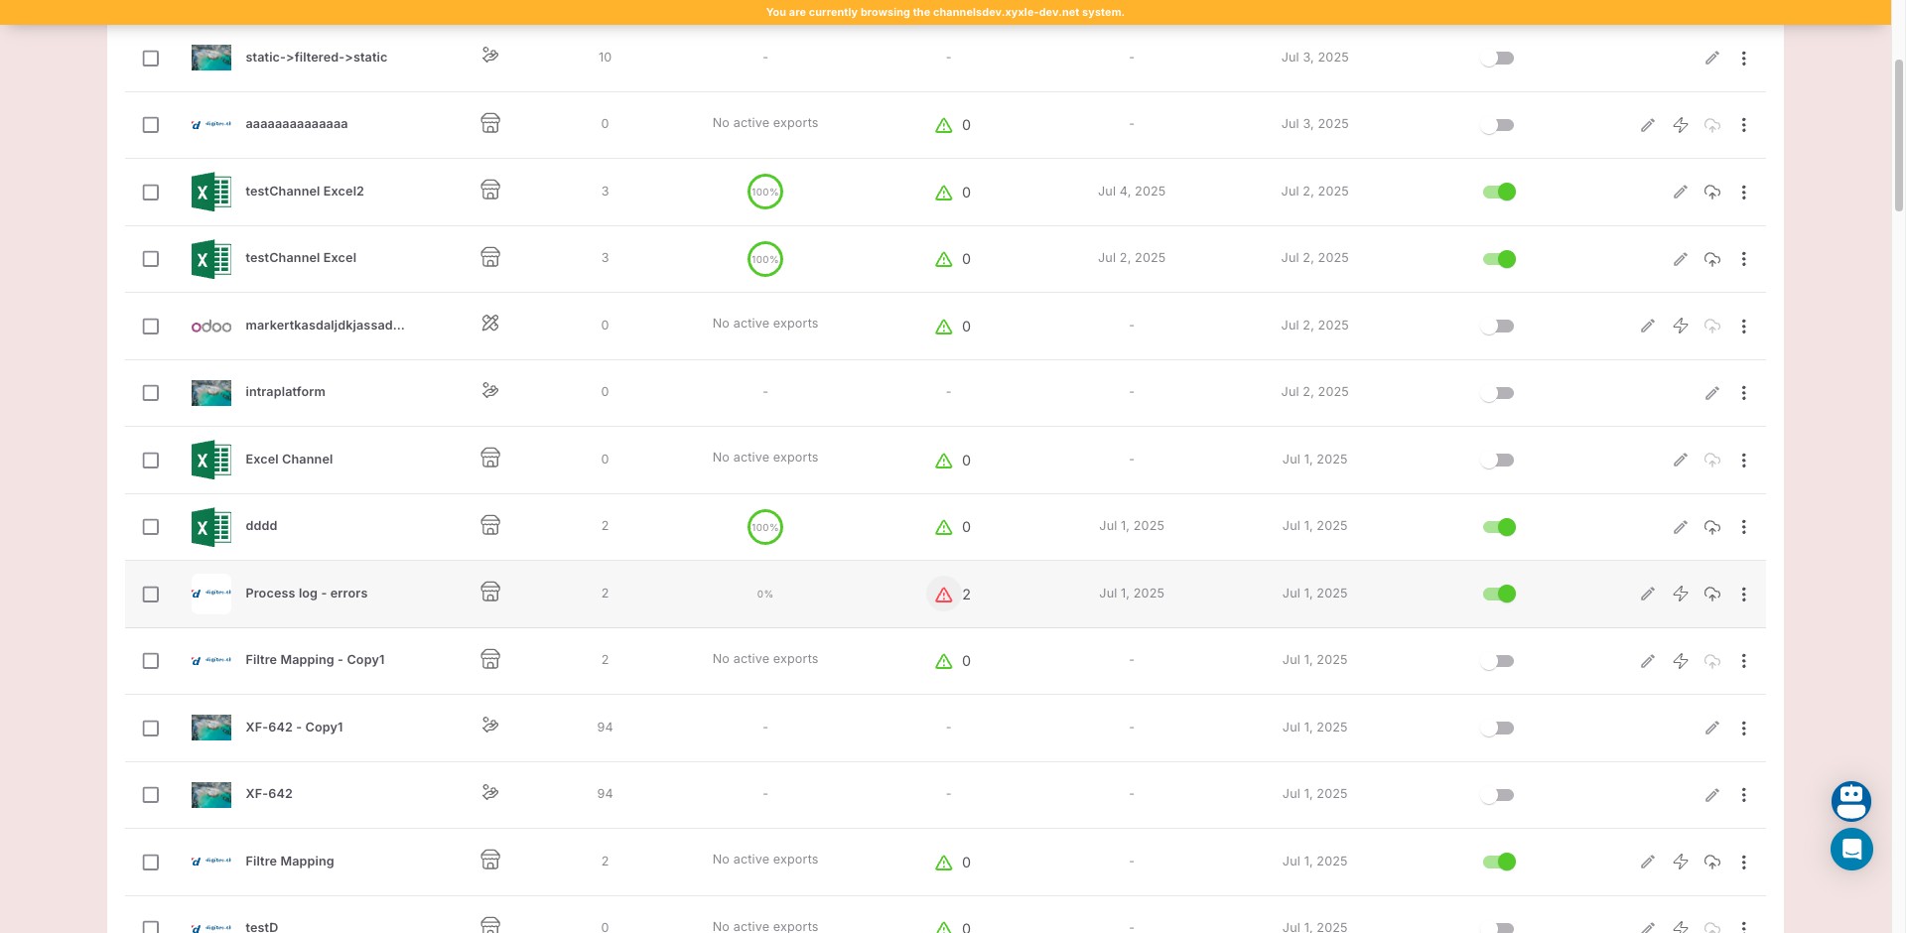Open the Filtre Mapping channel name
Viewport: 1906px width, 933px height.
pos(289,862)
